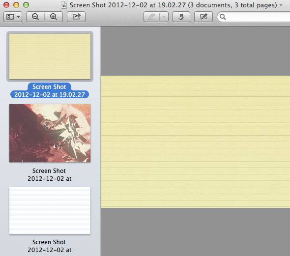Viewport: 290px width, 256px height.
Task: Click the zoom in magnifier button
Action: [54, 17]
